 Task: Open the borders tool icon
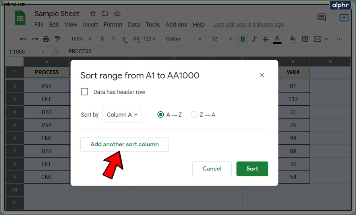click(x=305, y=39)
